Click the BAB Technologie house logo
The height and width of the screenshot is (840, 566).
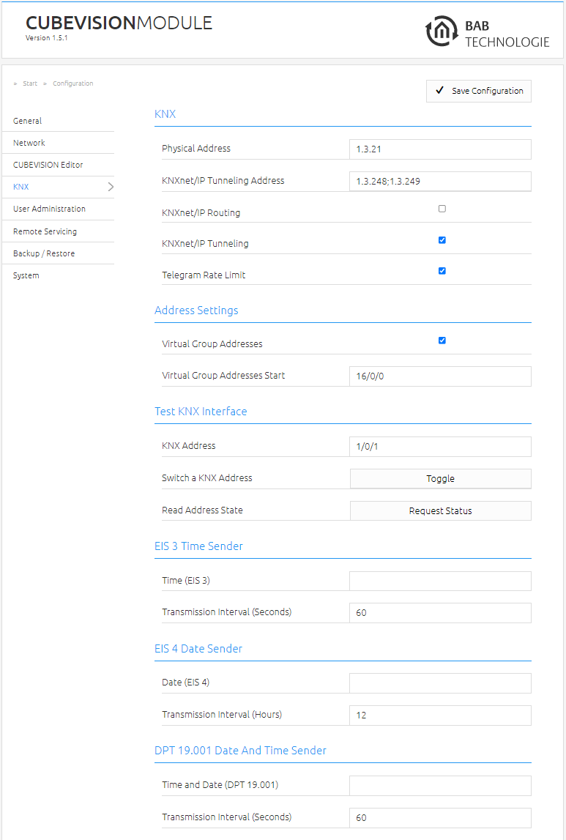click(442, 31)
